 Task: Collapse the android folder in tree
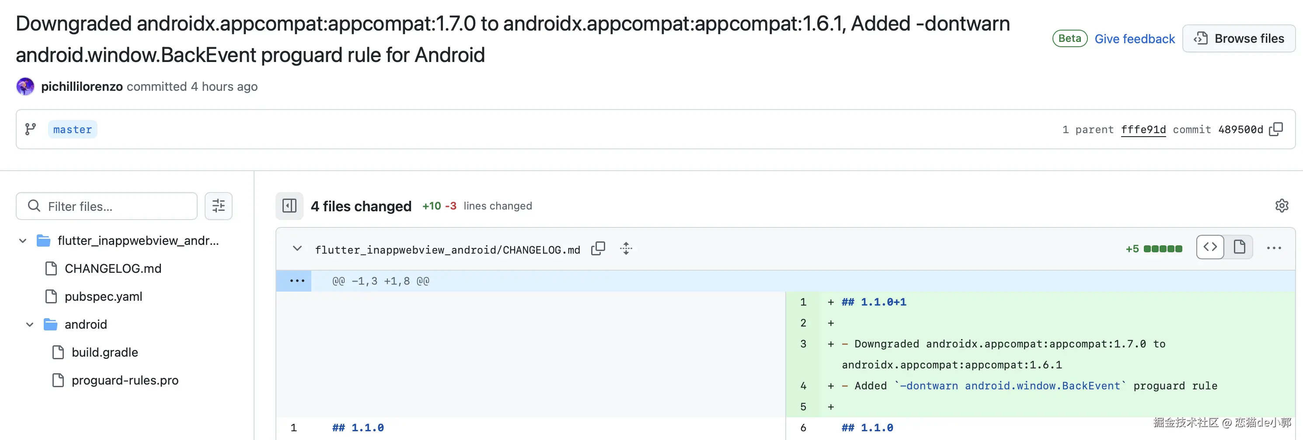(x=30, y=324)
